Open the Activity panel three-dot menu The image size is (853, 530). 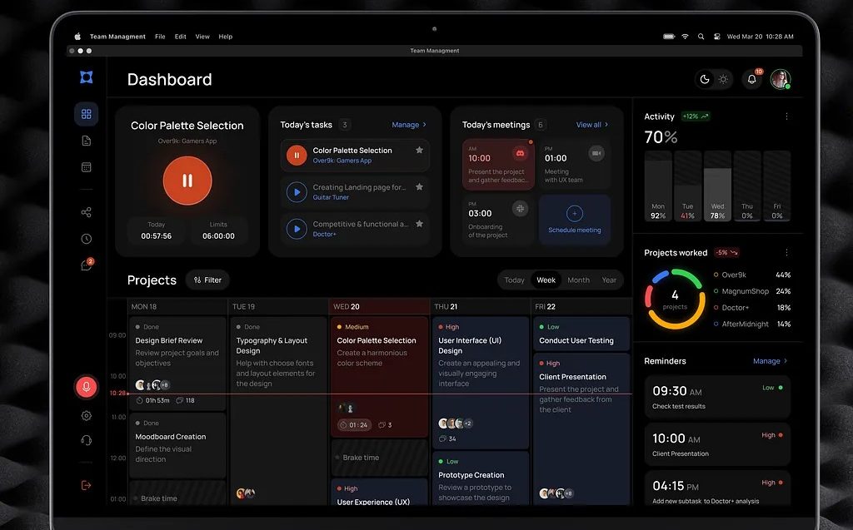(786, 116)
